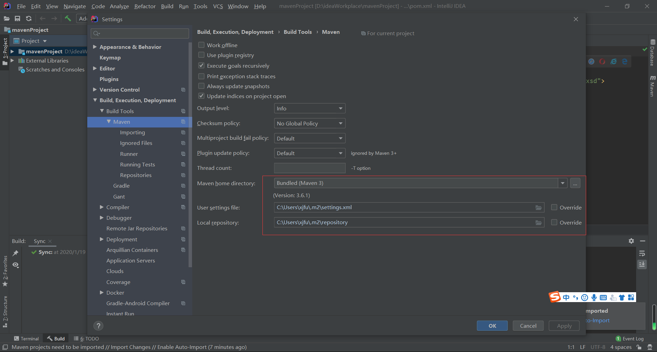Open the Output level dropdown
657x352 pixels.
pyautogui.click(x=310, y=108)
